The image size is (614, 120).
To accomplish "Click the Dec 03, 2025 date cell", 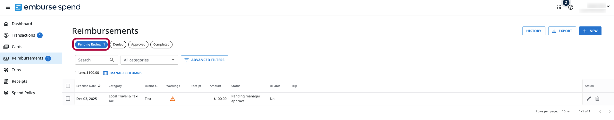I will 87,99.
